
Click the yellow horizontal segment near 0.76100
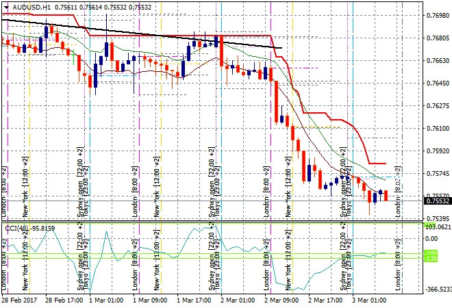click(325, 127)
